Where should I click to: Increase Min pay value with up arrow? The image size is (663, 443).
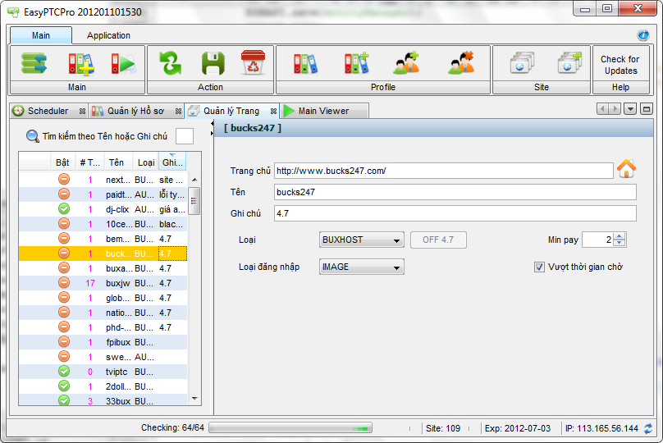[x=619, y=236]
